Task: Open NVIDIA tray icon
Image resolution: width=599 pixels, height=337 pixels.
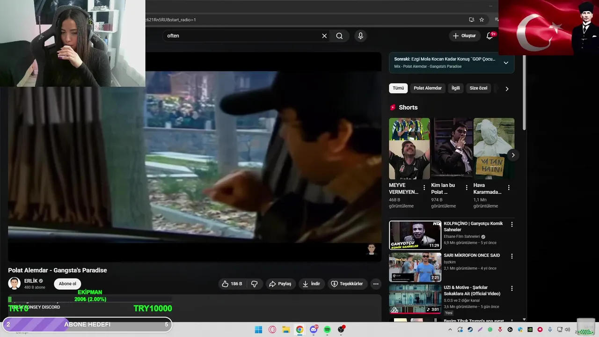Action: pos(530,330)
